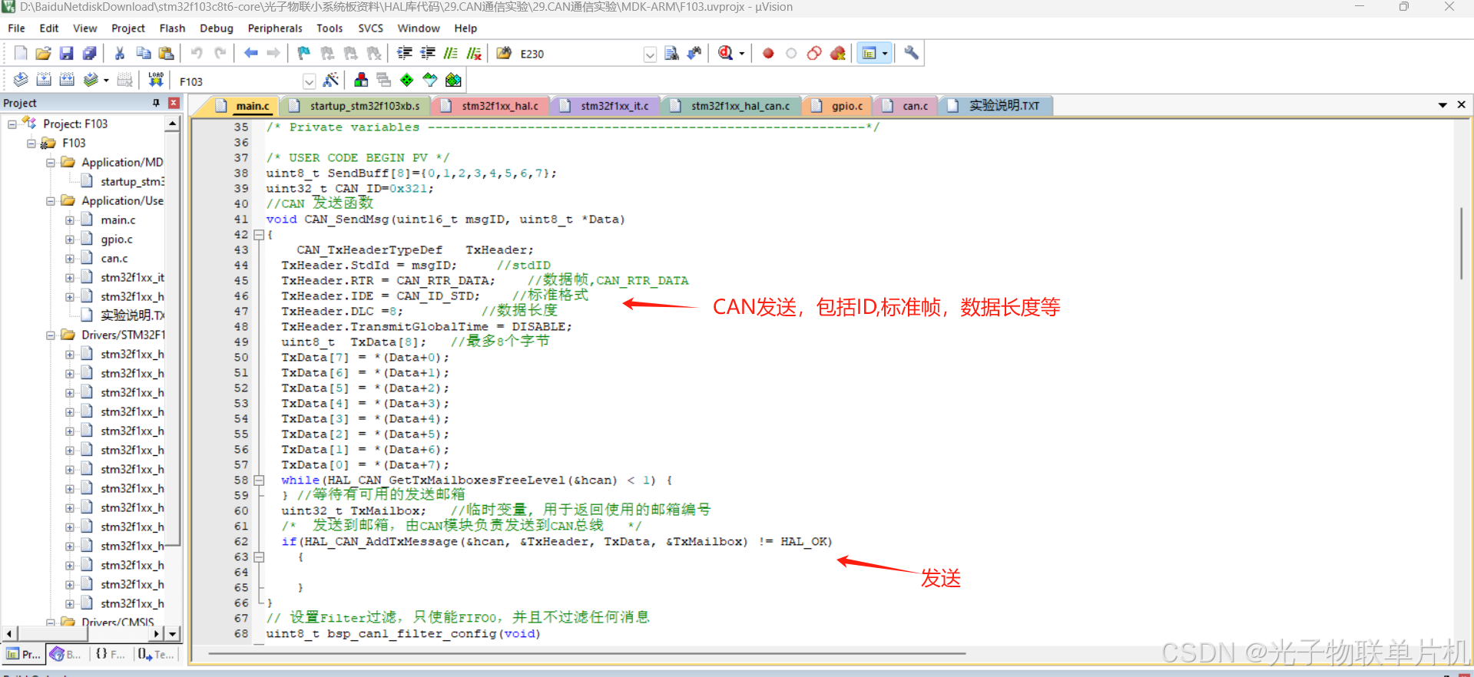
Task: Open the Flash menu
Action: [x=172, y=28]
